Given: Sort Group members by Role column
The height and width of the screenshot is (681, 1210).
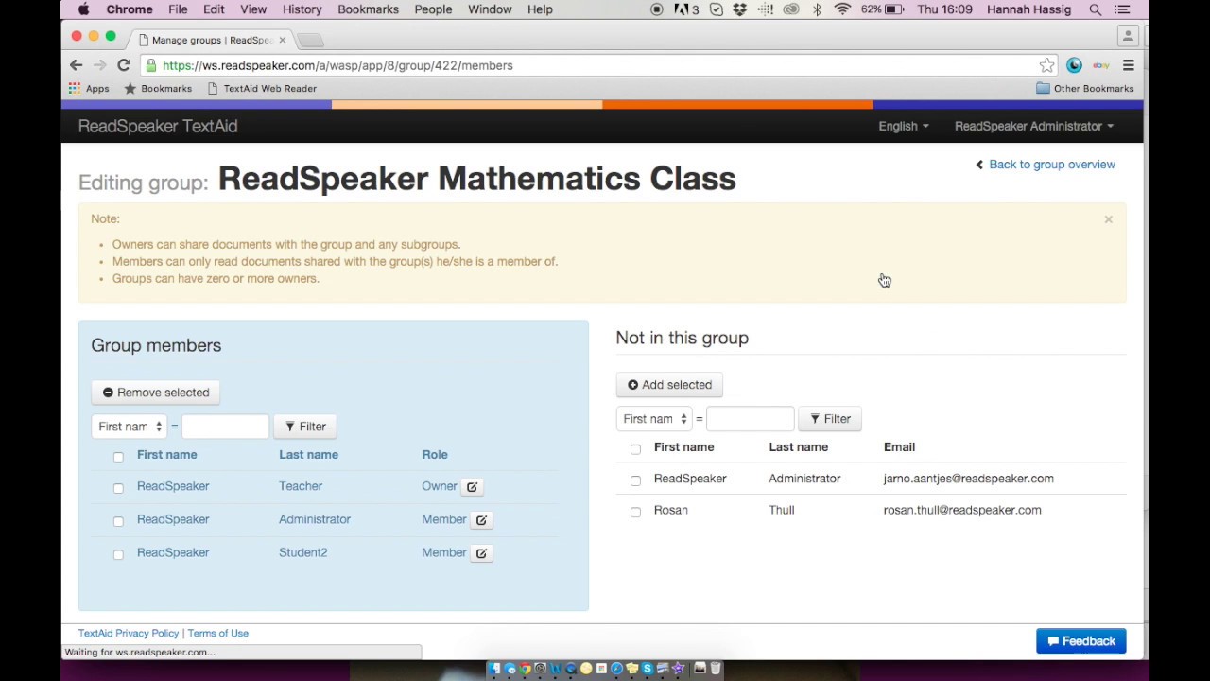Looking at the screenshot, I should 435,455.
